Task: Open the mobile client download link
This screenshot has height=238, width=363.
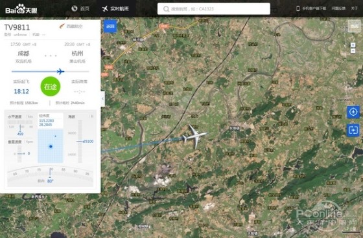Action: click(x=311, y=8)
